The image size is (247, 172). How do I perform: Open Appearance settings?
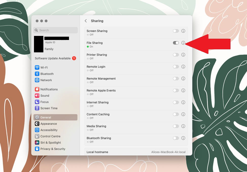48,123
